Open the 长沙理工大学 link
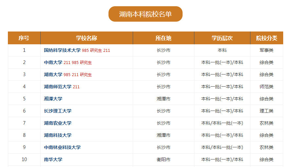The width and height of the screenshot is (295, 167). 58,111
